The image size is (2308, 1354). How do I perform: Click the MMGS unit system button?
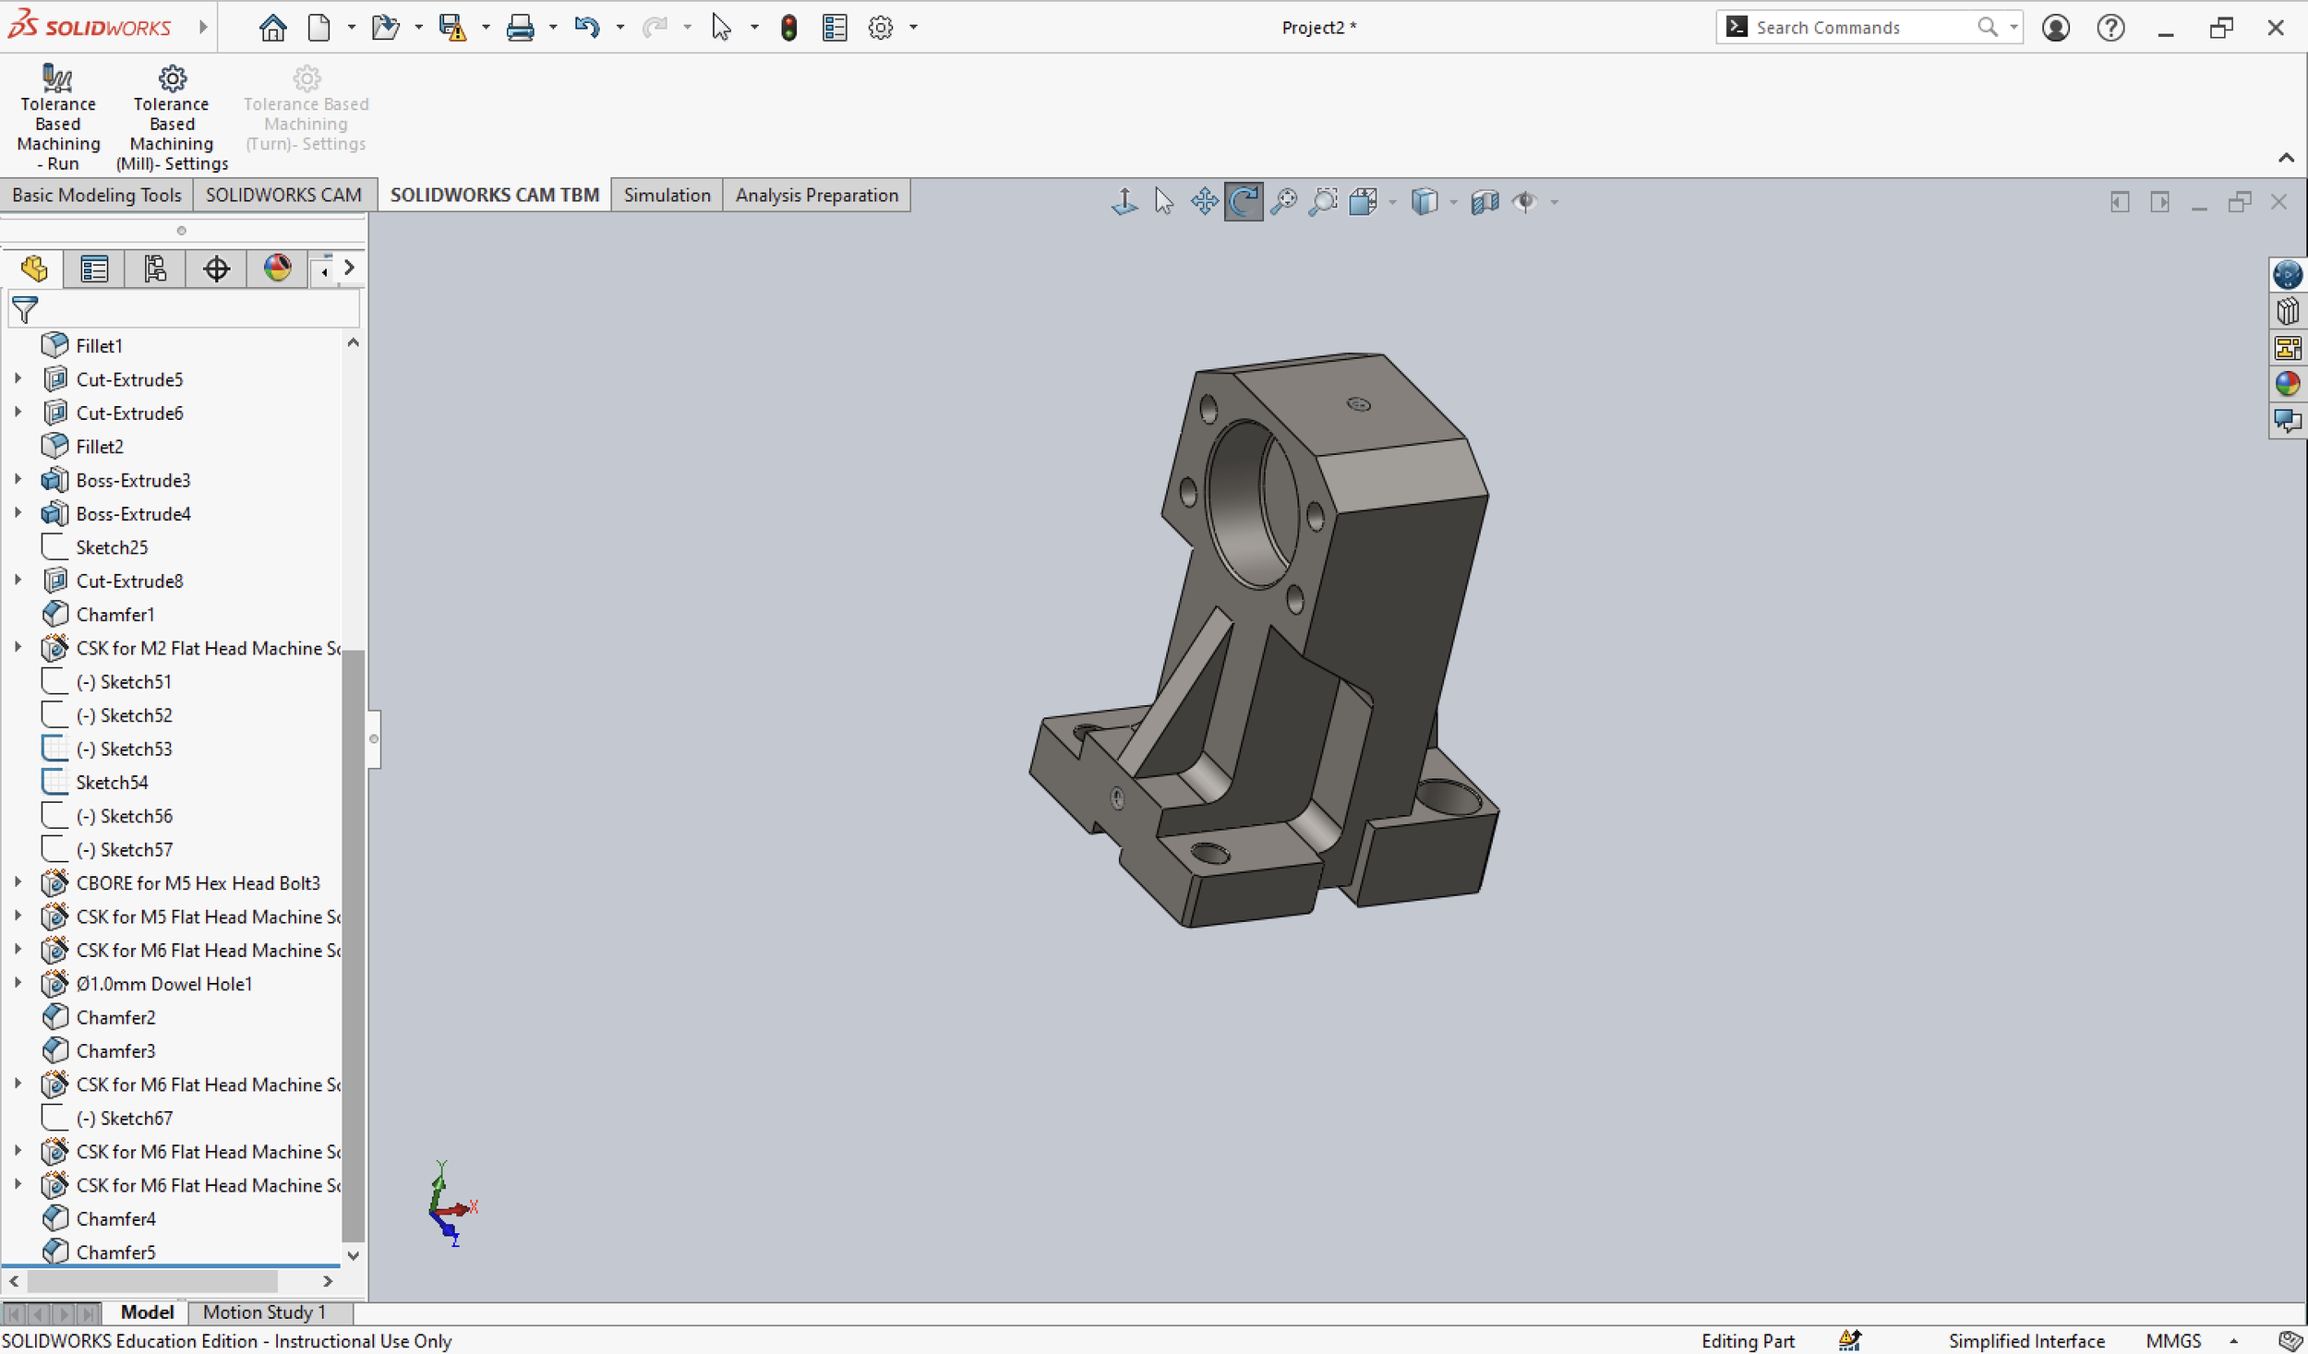(x=2172, y=1340)
